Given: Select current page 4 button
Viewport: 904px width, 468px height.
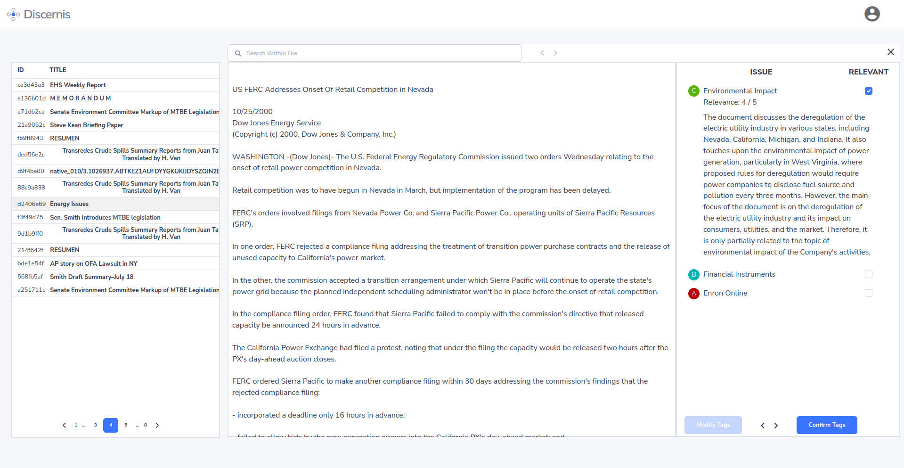Looking at the screenshot, I should [x=111, y=425].
